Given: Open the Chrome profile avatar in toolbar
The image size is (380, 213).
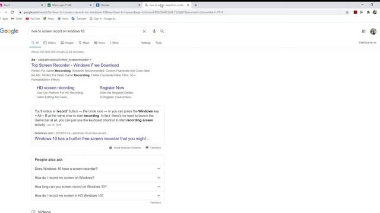Looking at the screenshot, I should coord(375,12).
